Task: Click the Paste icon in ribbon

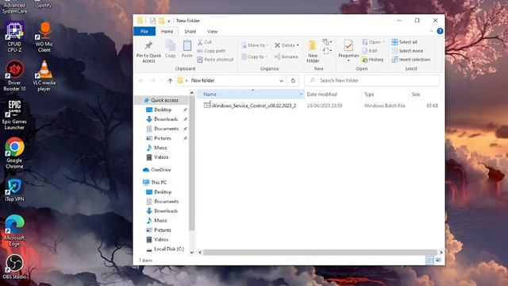Action: pos(187,49)
